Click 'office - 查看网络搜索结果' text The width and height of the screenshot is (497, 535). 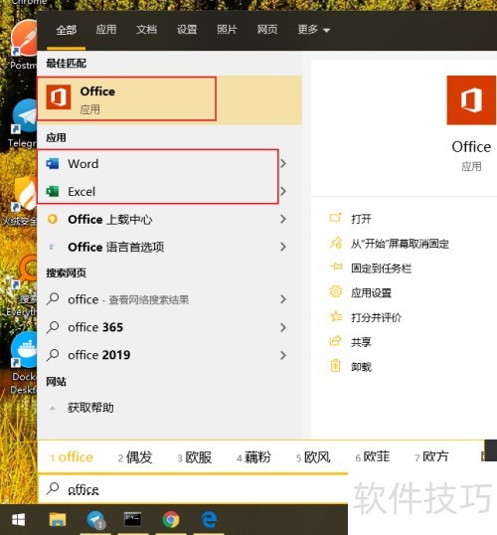click(128, 299)
